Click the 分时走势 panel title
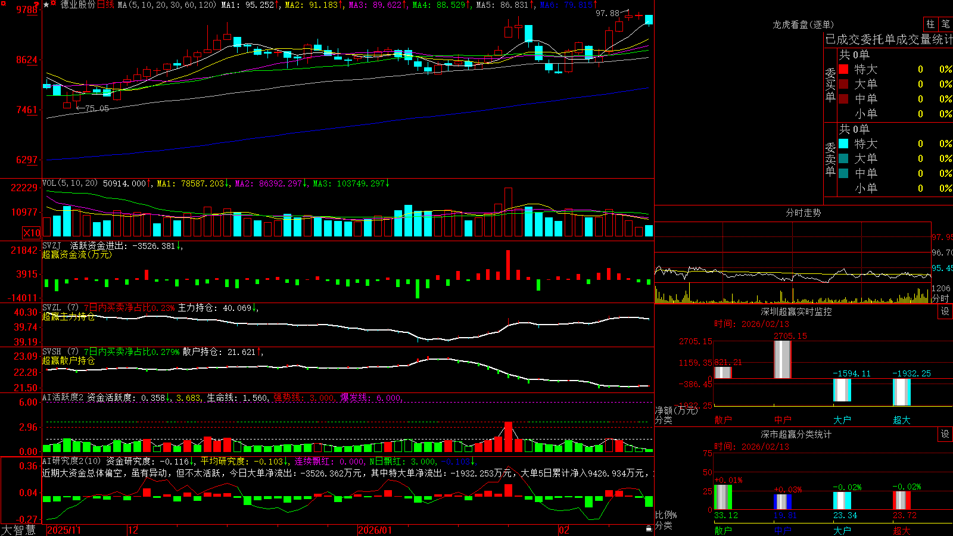This screenshot has width=953, height=536. coord(803,213)
